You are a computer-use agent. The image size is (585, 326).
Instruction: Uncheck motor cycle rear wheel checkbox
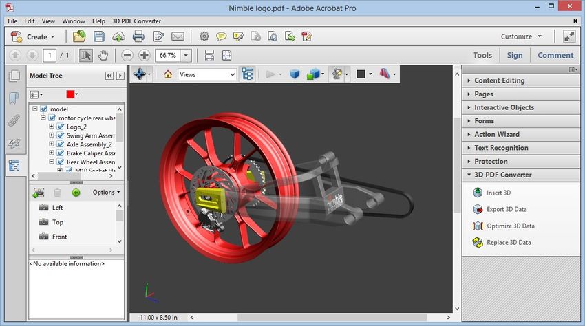tap(52, 118)
